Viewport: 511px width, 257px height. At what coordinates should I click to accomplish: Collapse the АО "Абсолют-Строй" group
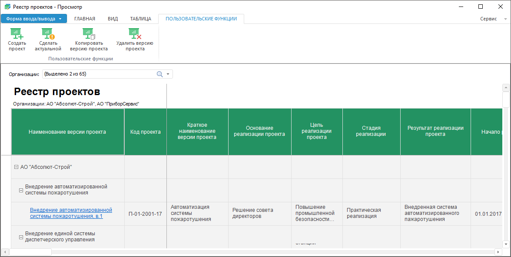tap(17, 167)
